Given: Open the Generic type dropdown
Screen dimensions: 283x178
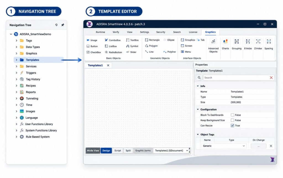Looking at the screenshot, I should tap(224, 146).
